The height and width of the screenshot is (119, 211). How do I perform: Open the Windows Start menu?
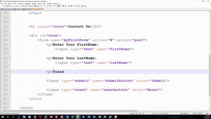point(2,117)
